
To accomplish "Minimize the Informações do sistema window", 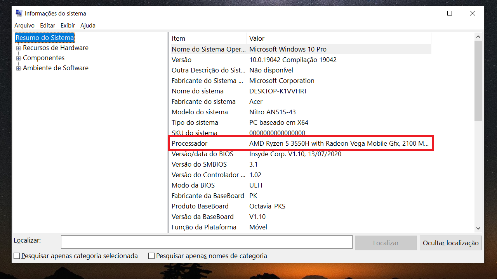I will point(427,13).
